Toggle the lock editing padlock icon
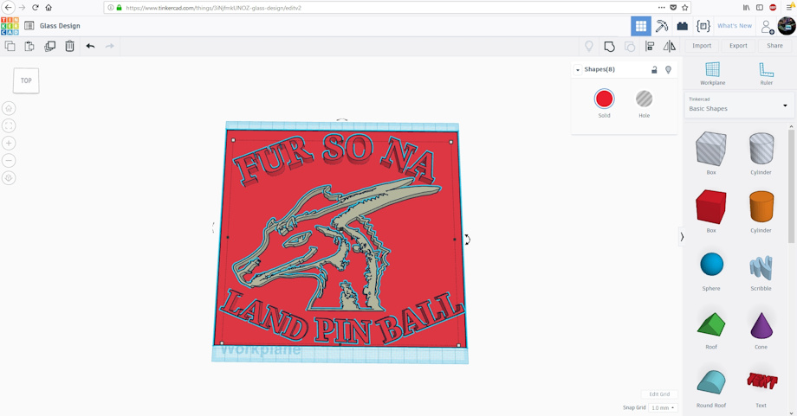Image resolution: width=797 pixels, height=416 pixels. pyautogui.click(x=654, y=70)
